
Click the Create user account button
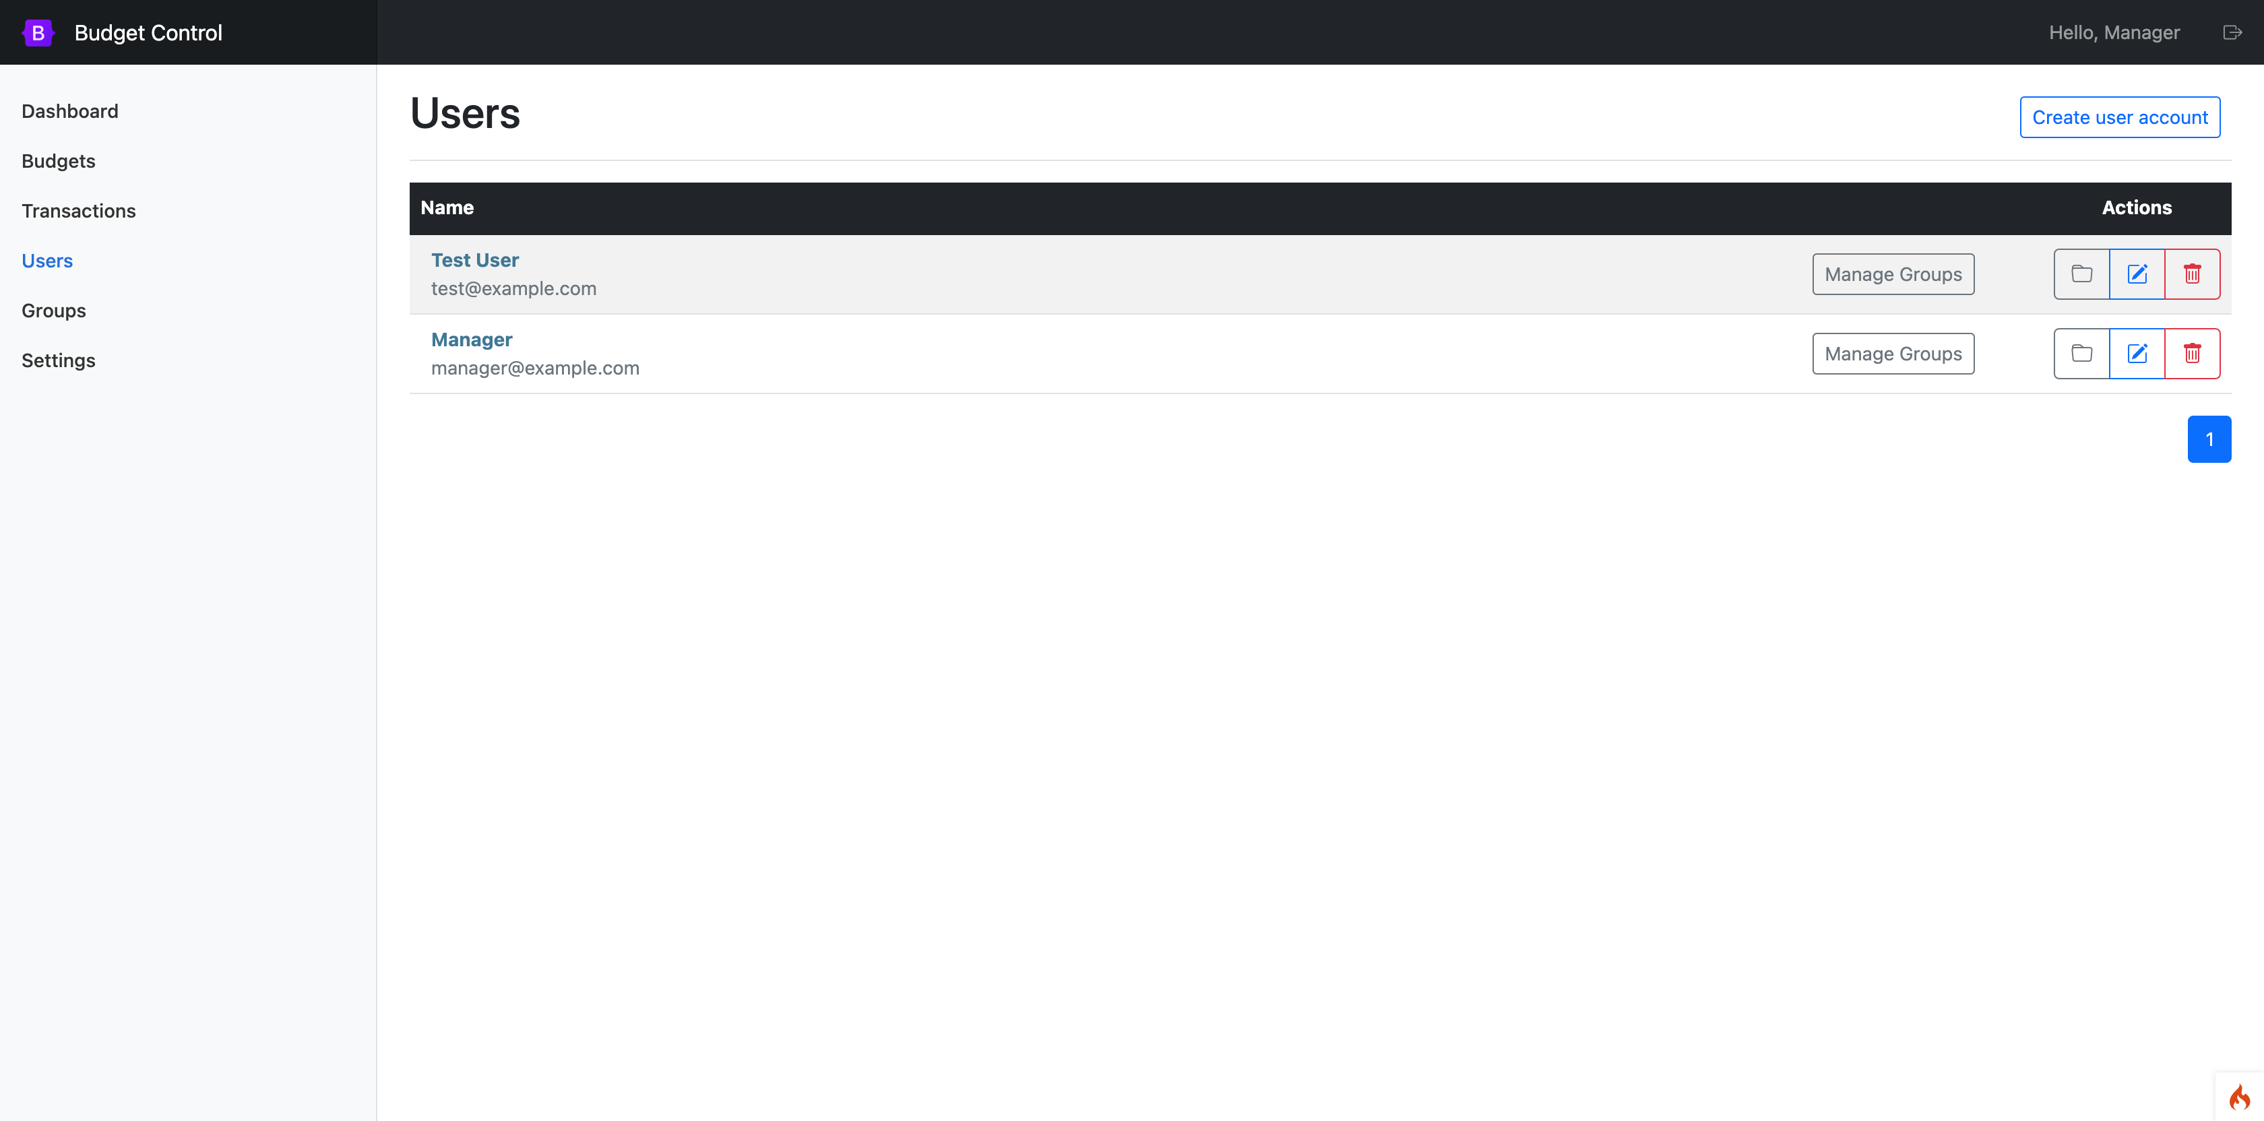2119,118
